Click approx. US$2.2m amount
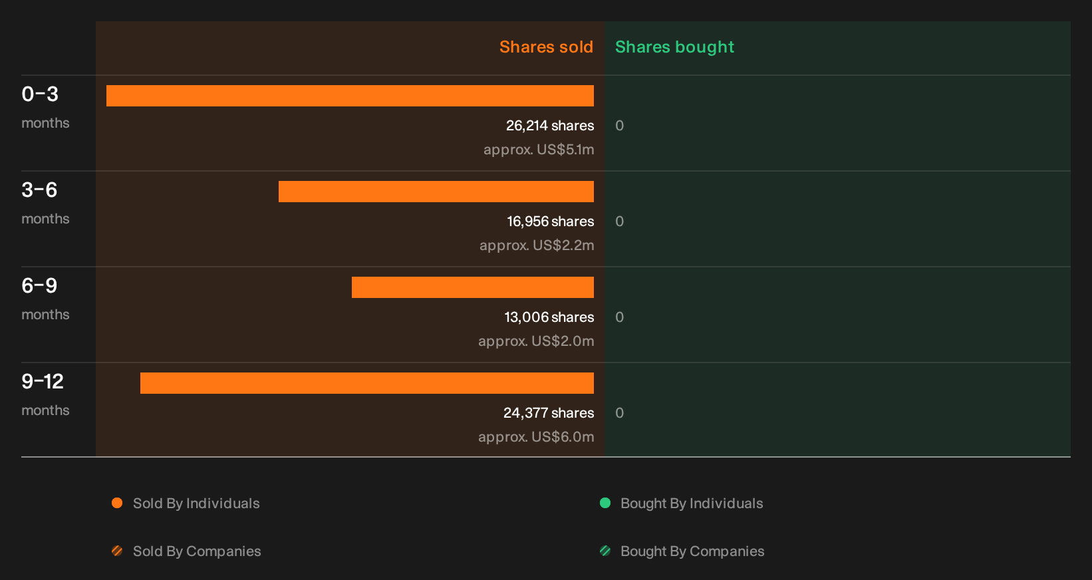 pyautogui.click(x=537, y=245)
